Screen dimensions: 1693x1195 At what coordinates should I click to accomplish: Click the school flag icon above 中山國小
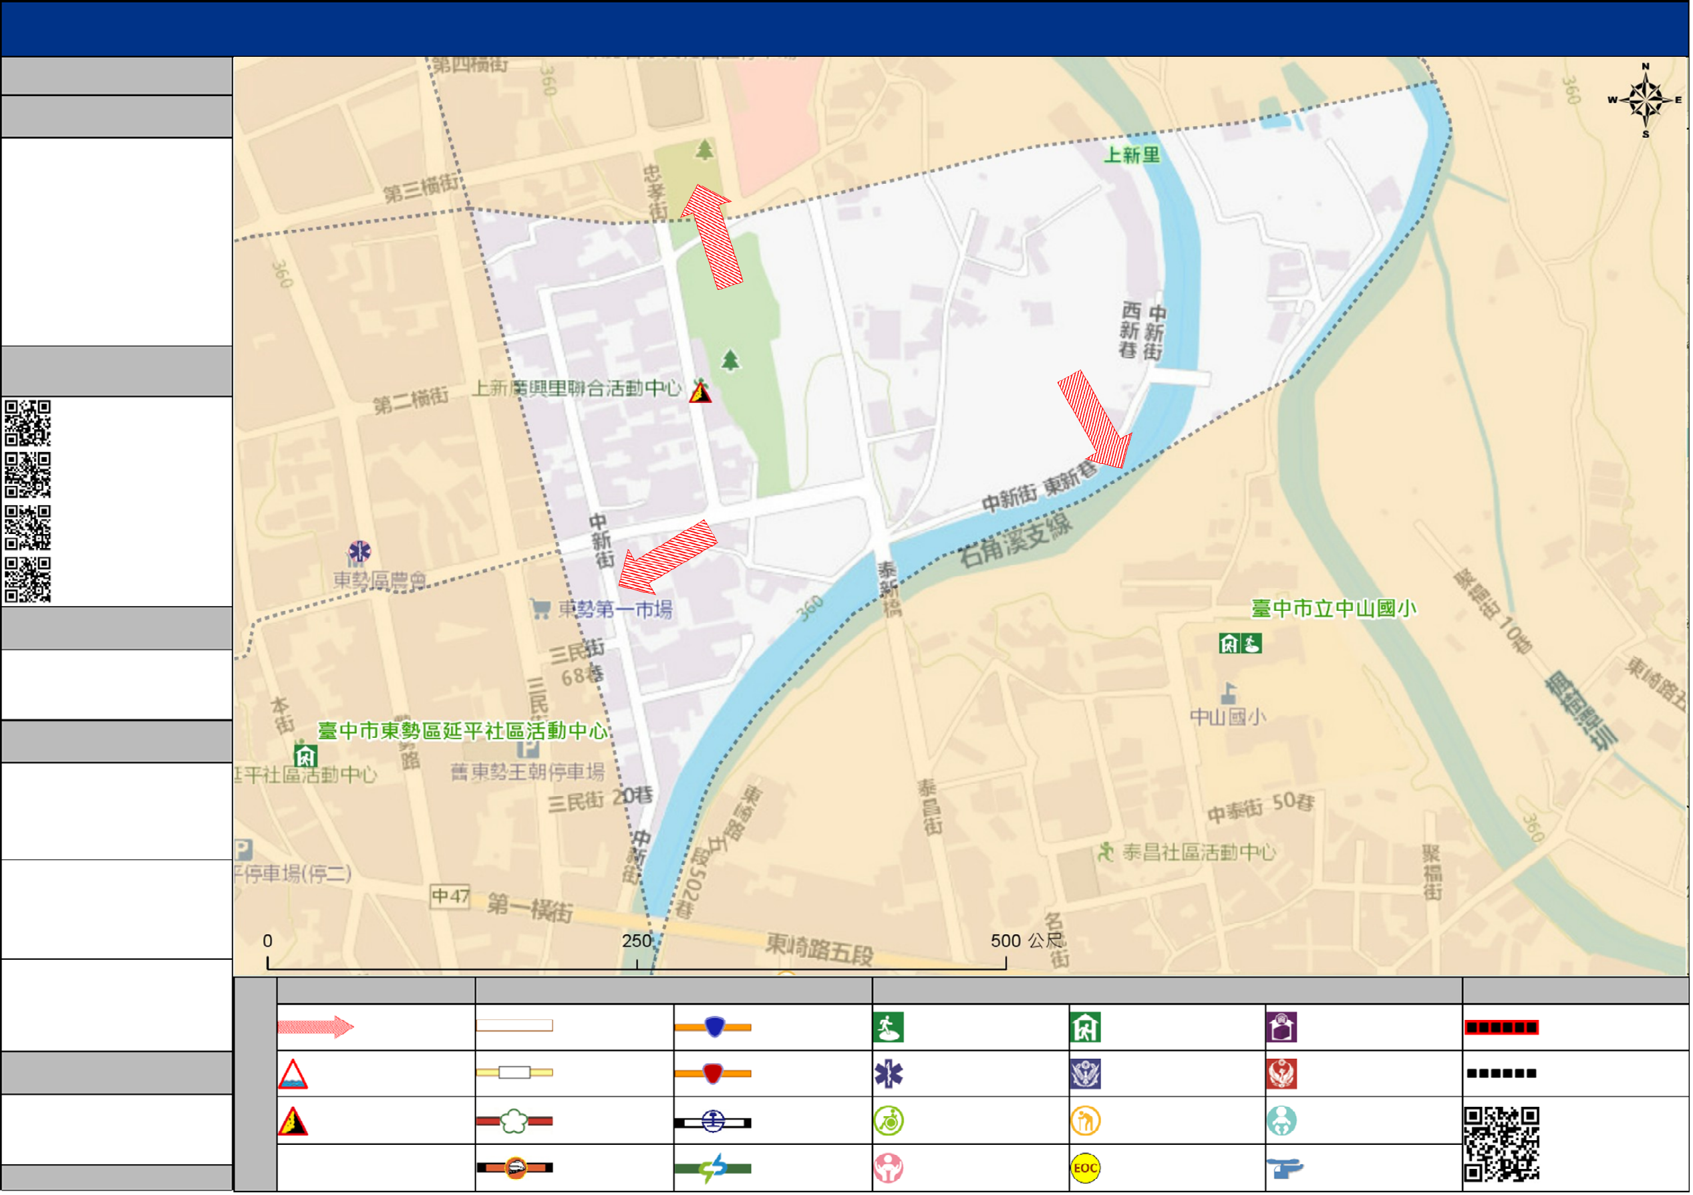(x=1229, y=694)
